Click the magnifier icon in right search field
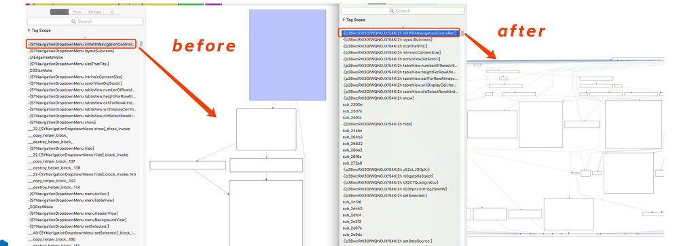This screenshot has width=679, height=246. [x=392, y=11]
